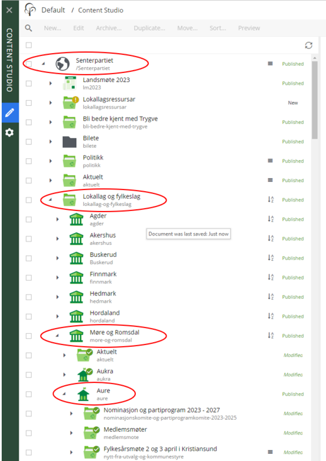Check the Møre og Romsdal row checkbox

29,336
